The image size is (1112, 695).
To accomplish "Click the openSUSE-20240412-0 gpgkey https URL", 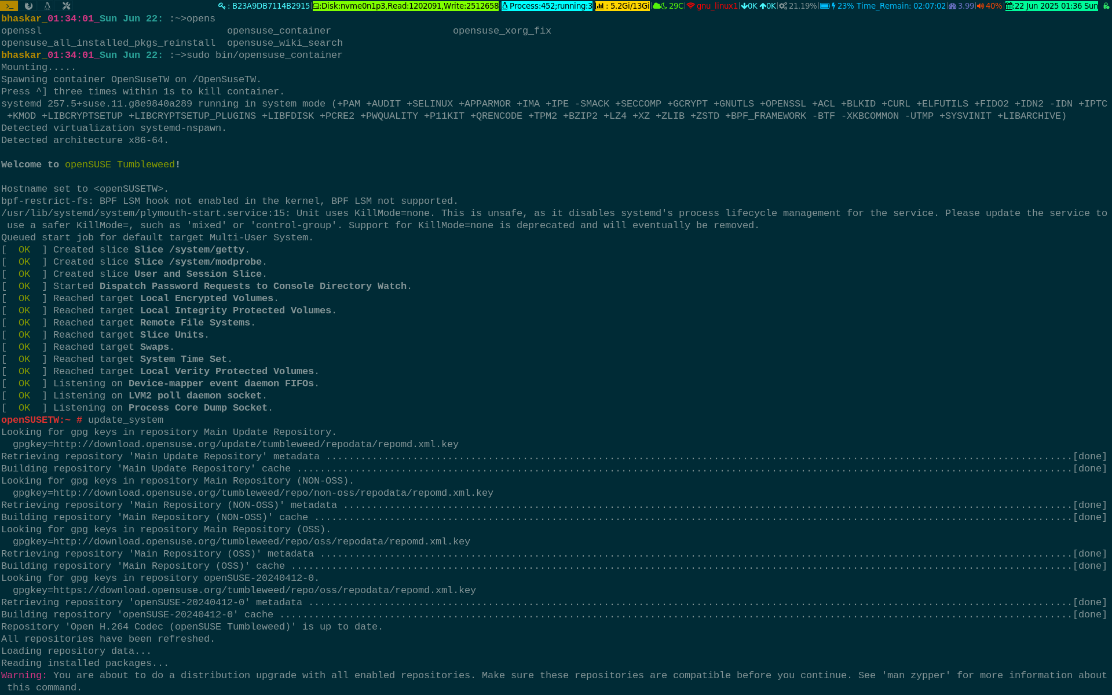I will [264, 590].
